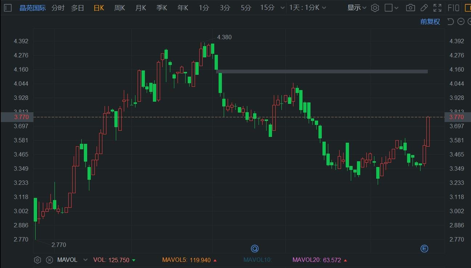The height and width of the screenshot is (268, 471).
Task: Select the 月K monthly candlestick tab
Action: pos(141,8)
